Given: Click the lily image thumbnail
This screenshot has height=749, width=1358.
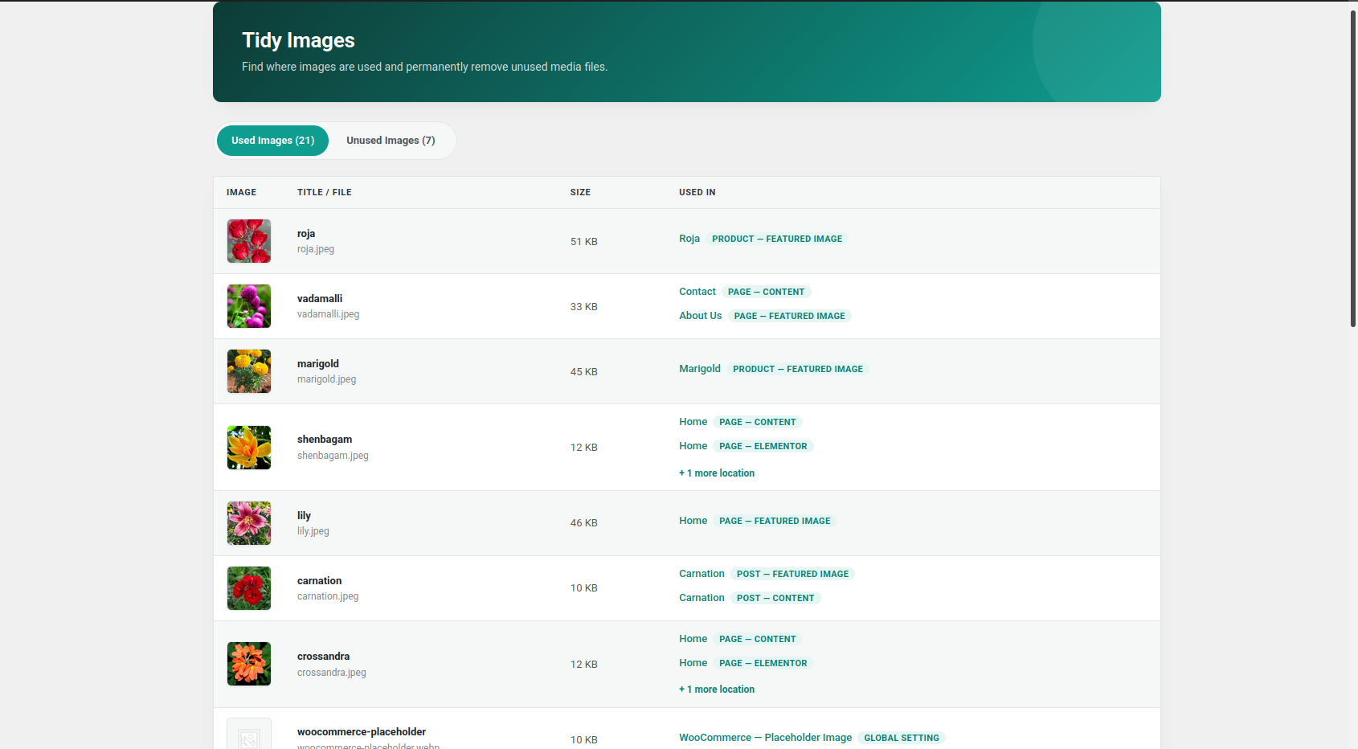Looking at the screenshot, I should [249, 523].
